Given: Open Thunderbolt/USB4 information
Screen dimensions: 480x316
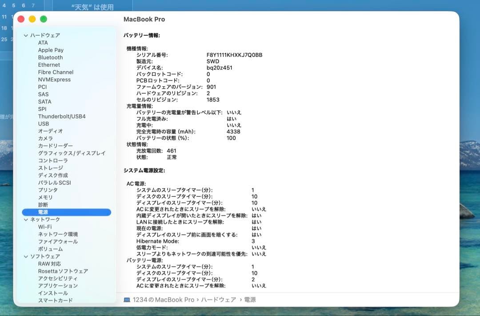Looking at the screenshot, I should (62, 117).
